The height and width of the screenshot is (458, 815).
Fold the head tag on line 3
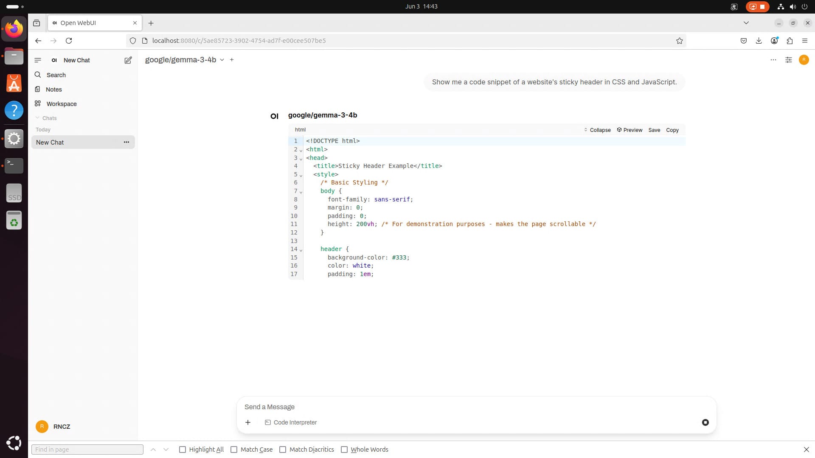pos(301,159)
